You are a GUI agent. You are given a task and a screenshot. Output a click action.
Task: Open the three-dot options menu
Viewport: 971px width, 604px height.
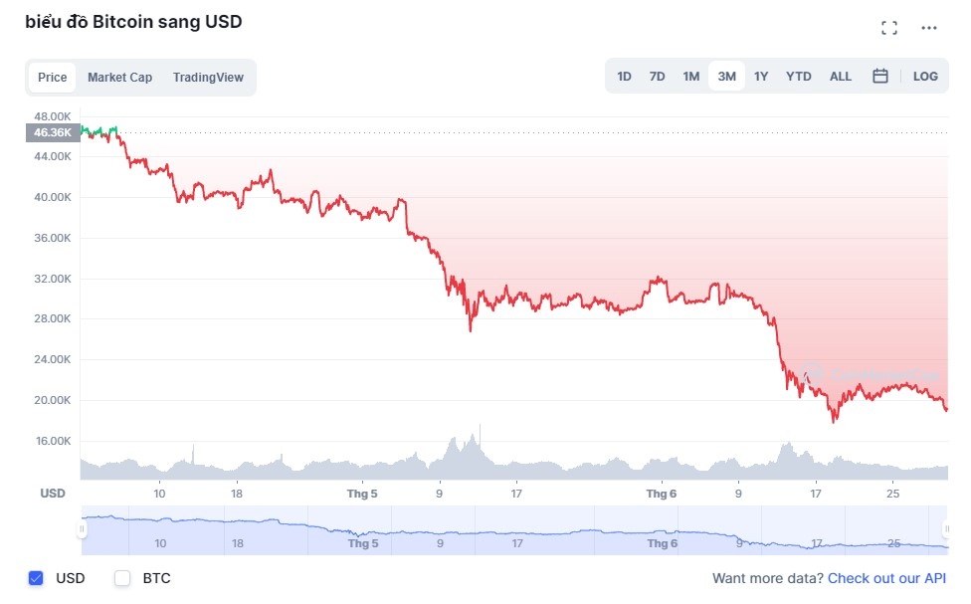pos(930,27)
